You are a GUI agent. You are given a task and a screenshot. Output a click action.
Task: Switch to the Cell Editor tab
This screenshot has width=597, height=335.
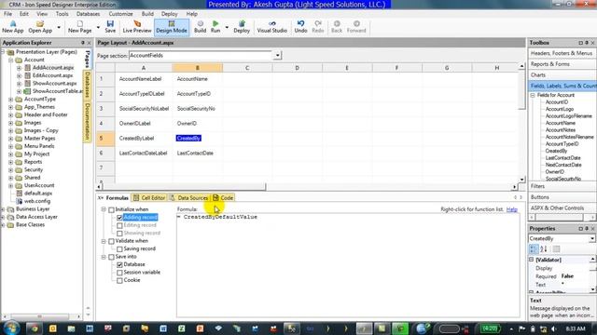click(149, 198)
